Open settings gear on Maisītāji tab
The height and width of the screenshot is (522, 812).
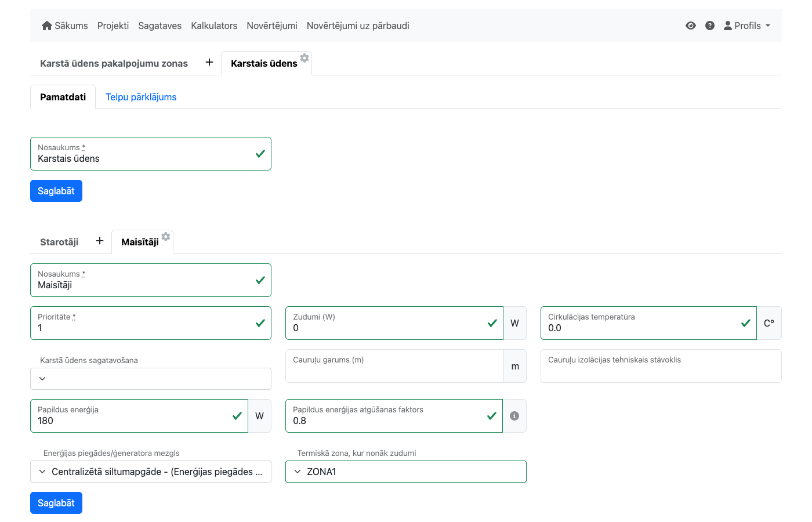166,237
